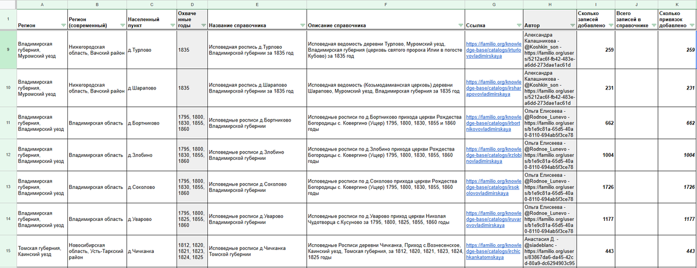This screenshot has width=697, height=268.
Task: Open the irbortnikovovladimirskaya catalog link
Action: pyautogui.click(x=493, y=123)
